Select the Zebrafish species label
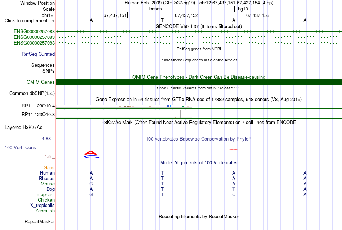Screen dimensions: 342x230 pos(45,211)
